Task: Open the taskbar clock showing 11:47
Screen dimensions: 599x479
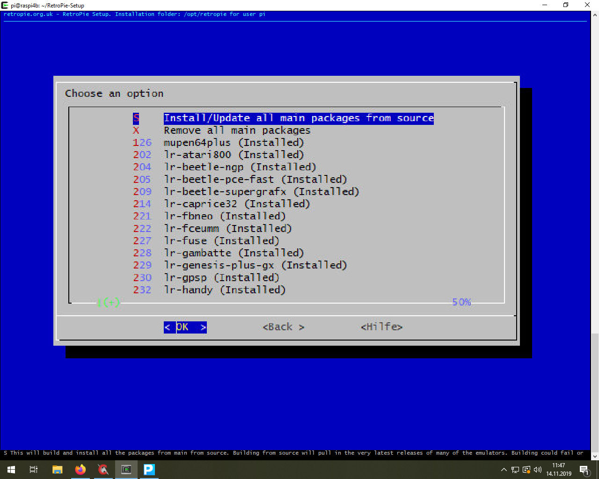Action: (x=559, y=470)
